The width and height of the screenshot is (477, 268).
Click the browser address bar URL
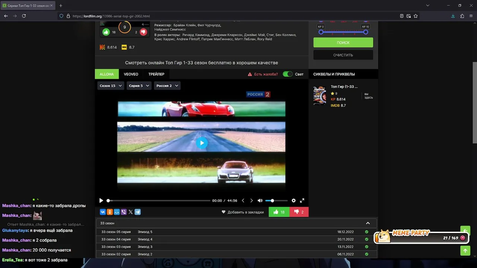pos(111,16)
